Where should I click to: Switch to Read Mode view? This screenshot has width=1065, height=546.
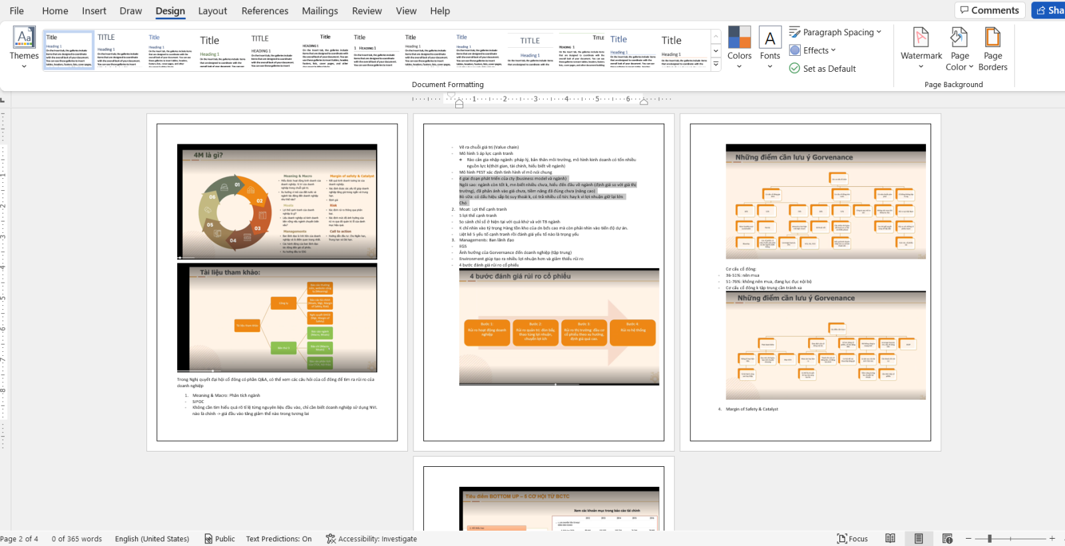(x=890, y=539)
